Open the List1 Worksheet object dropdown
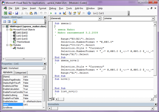The width and height of the screenshot is (159, 112). [44, 68]
